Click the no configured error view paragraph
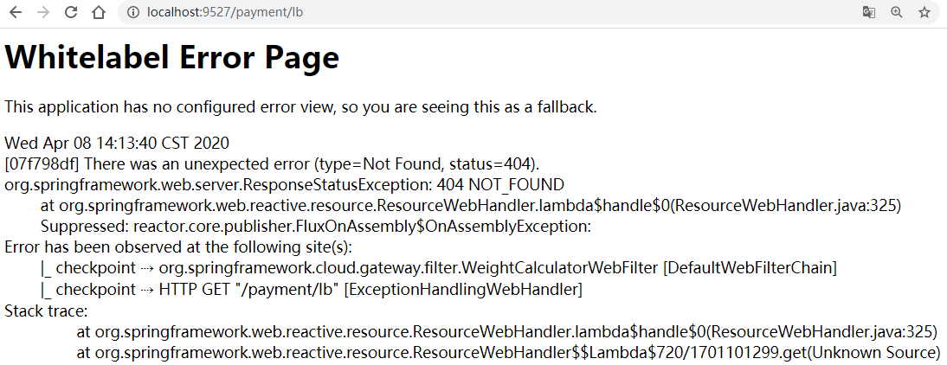This screenshot has height=365, width=947. click(x=300, y=107)
